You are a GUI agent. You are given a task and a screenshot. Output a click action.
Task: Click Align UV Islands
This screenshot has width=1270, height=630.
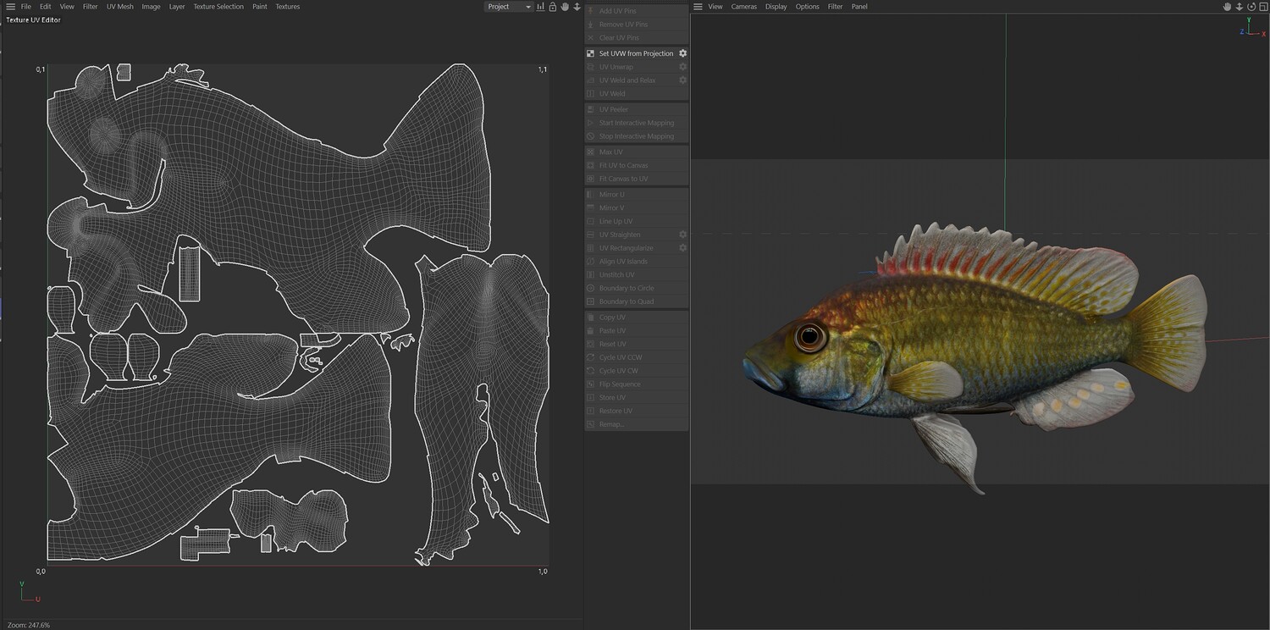pyautogui.click(x=637, y=262)
